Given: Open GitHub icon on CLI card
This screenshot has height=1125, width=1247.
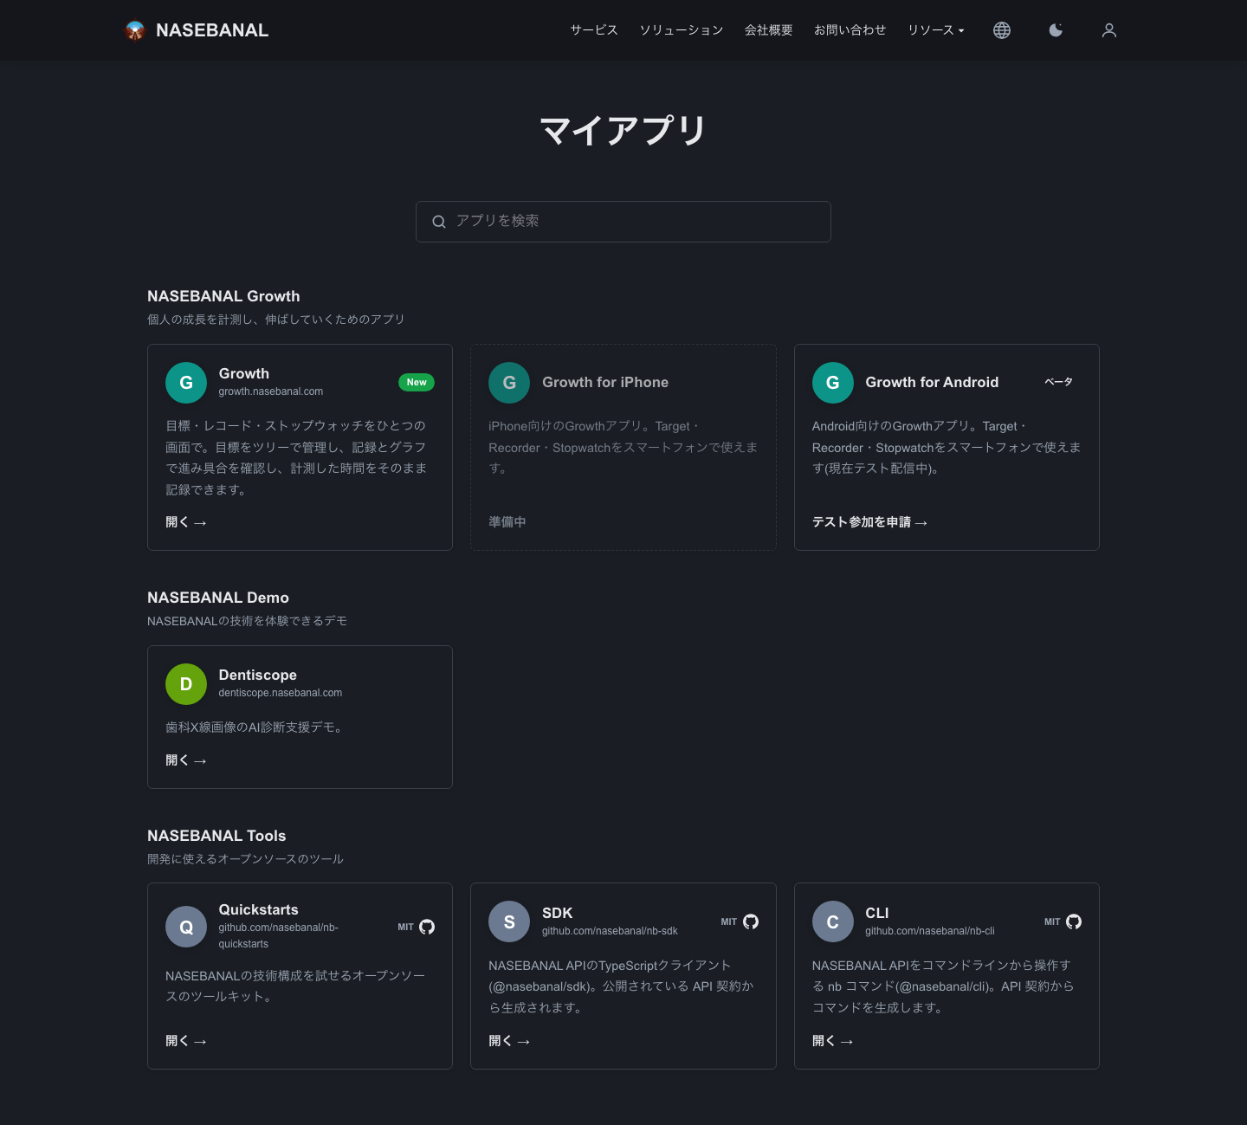Looking at the screenshot, I should tap(1074, 921).
